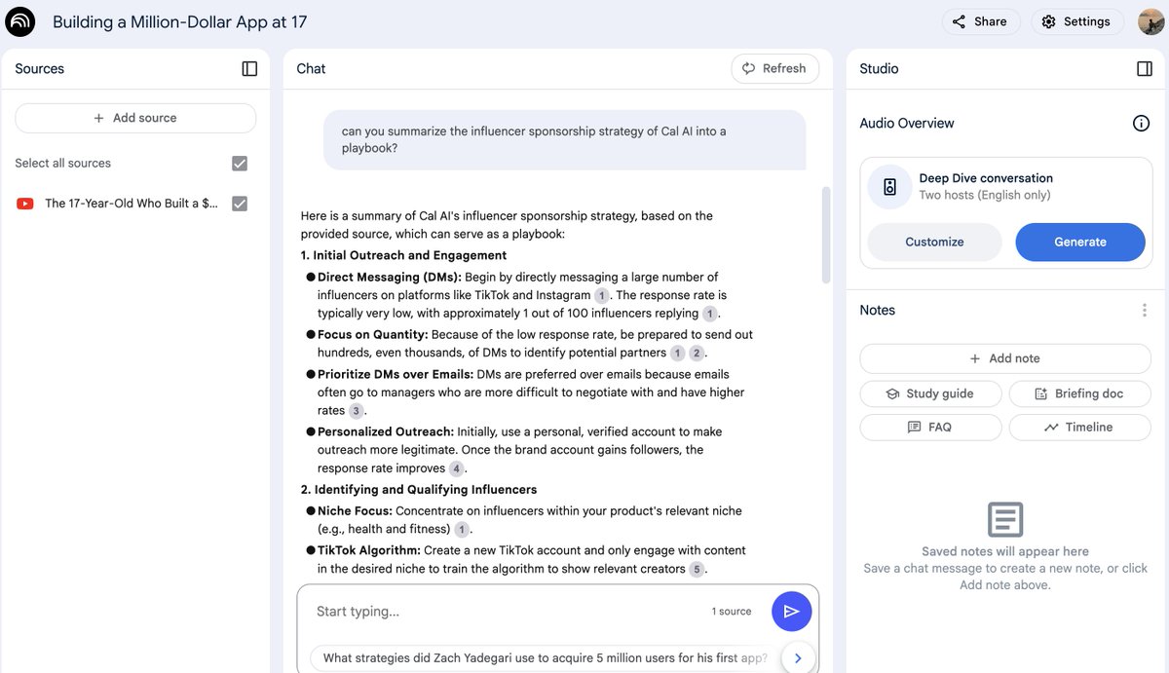Generate the Deep Dive conversation
This screenshot has height=673, width=1169.
(x=1079, y=242)
